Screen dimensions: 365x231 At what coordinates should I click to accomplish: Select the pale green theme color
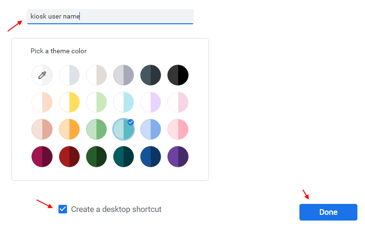96,102
